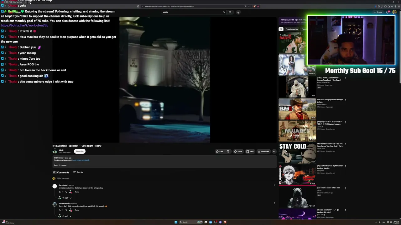The height and width of the screenshot is (225, 401).
Task: Open the 'jazz before i chase' video thumbnail
Action: (297, 197)
